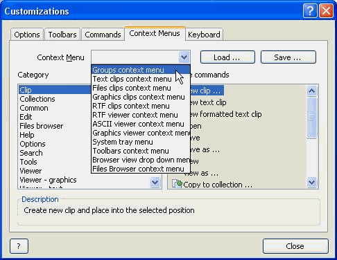337x260 pixels.
Task: Pick Files clips context menu
Action: pyautogui.click(x=141, y=88)
